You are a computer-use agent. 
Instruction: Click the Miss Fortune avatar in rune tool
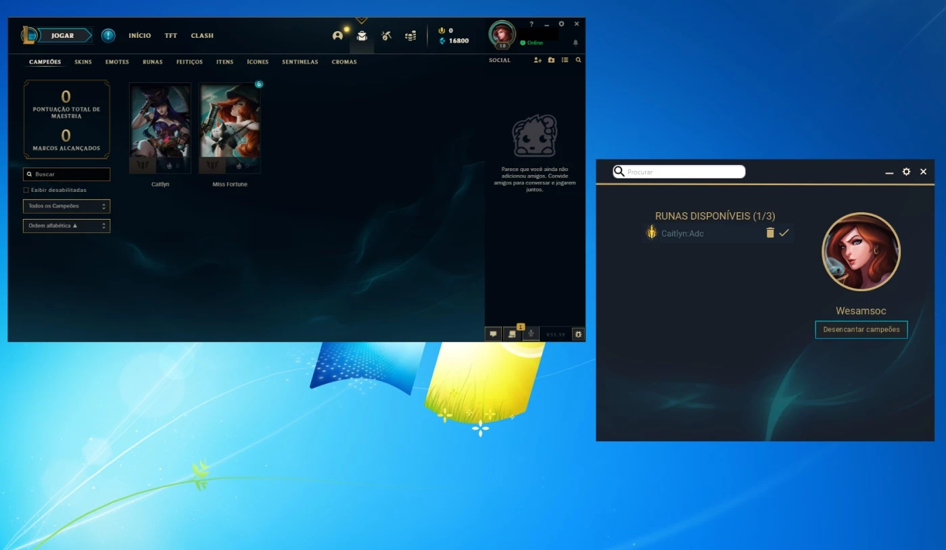[x=861, y=252]
